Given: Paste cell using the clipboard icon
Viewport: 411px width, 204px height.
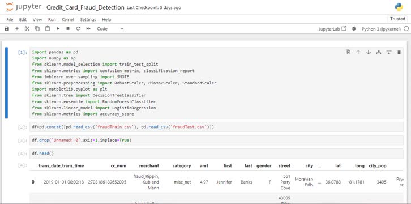Looking at the screenshot, I should coord(48,29).
